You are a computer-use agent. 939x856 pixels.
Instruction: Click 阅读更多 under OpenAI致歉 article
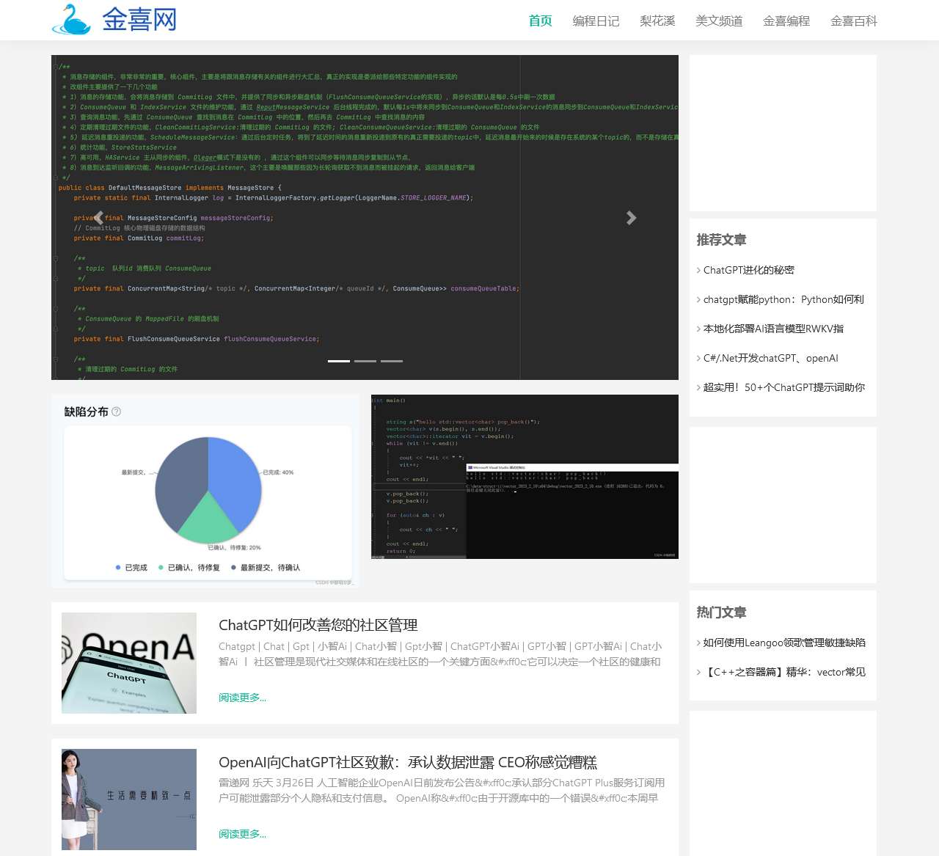point(242,834)
